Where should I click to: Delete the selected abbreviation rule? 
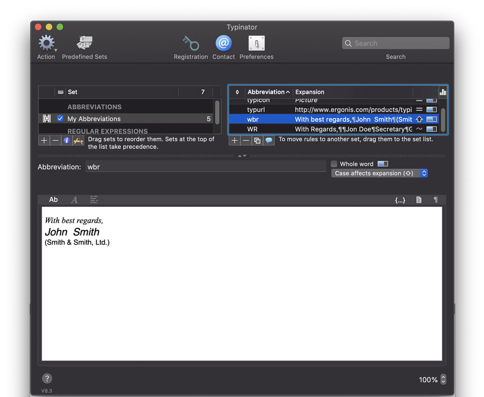[246, 141]
